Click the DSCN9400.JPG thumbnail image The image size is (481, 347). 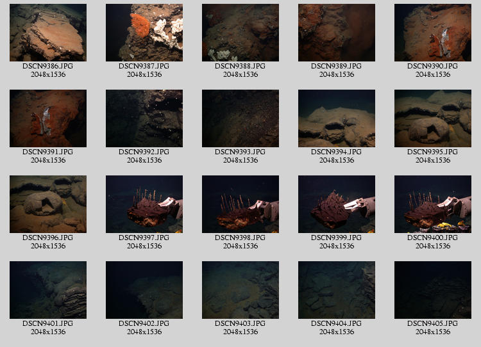(x=433, y=204)
